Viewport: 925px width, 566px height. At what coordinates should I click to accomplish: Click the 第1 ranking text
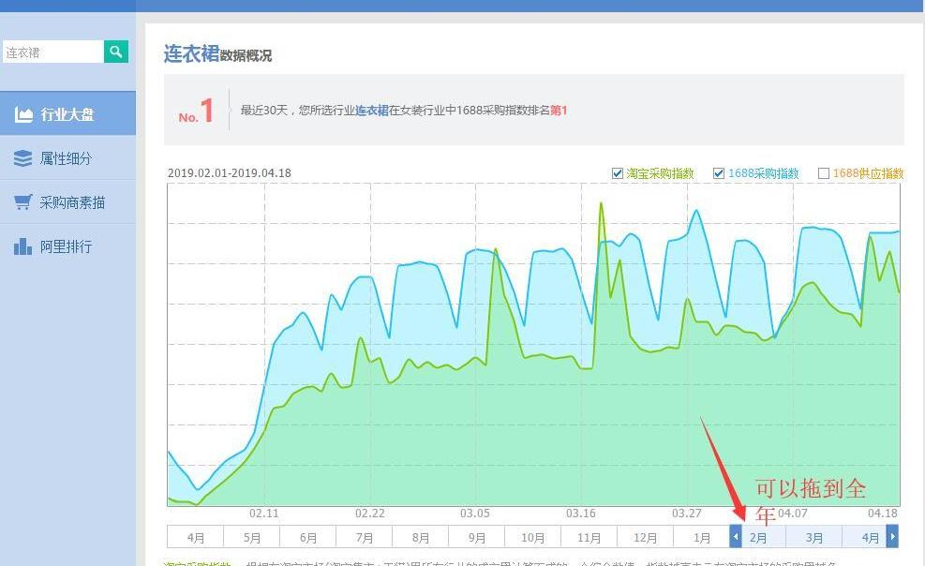click(559, 110)
